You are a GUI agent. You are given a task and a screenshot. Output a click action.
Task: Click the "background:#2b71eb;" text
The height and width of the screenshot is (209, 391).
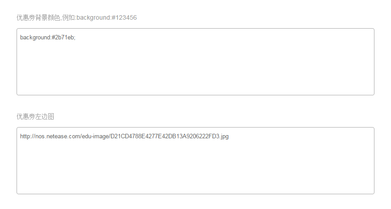click(x=47, y=38)
